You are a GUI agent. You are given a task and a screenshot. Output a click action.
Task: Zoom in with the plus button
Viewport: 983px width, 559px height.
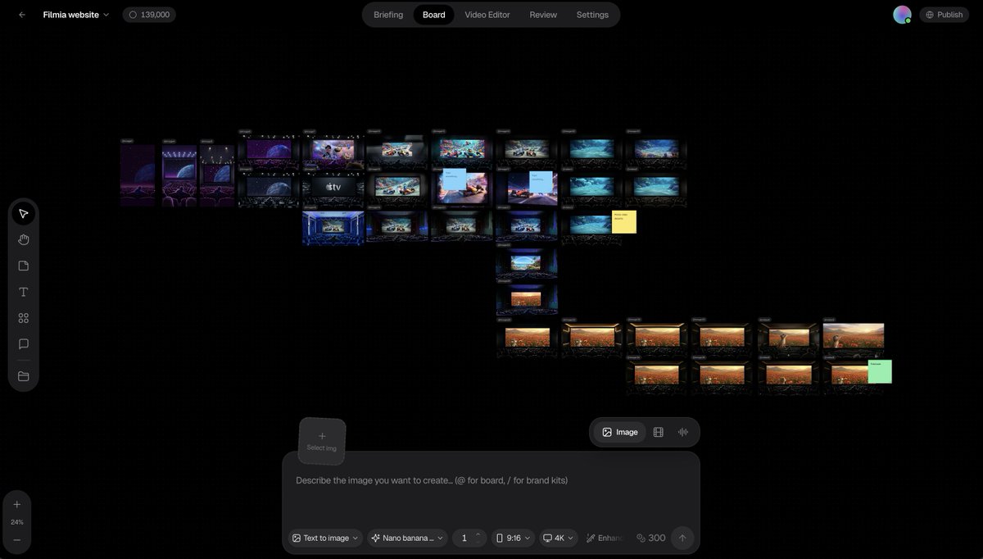17,504
